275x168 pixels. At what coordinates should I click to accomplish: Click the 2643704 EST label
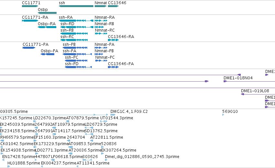coord(76,138)
